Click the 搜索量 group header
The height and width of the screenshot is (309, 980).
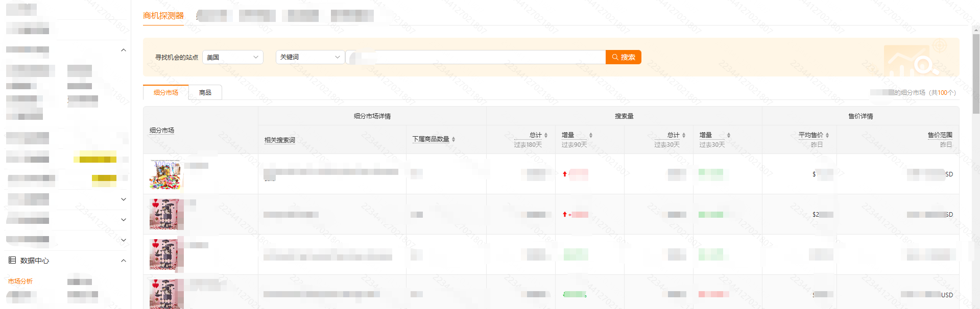[x=624, y=116]
